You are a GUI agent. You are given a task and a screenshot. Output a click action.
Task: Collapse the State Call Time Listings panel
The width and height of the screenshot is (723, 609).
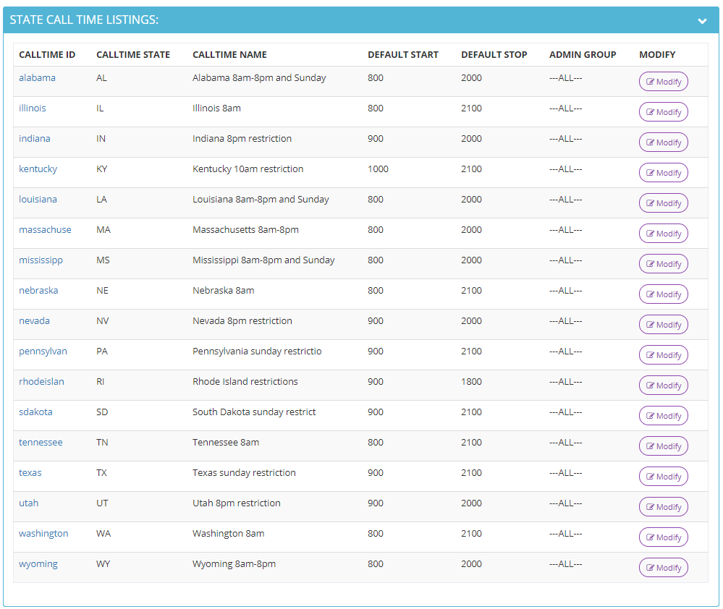click(702, 21)
